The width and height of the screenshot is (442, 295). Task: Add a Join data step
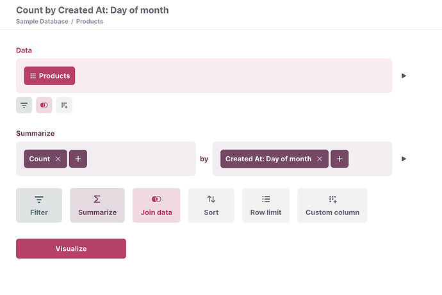pos(156,205)
